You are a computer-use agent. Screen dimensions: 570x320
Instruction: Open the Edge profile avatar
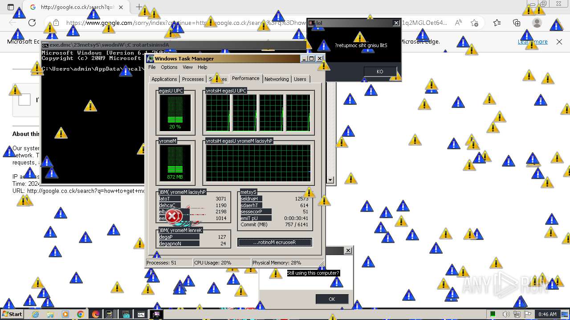click(x=537, y=23)
